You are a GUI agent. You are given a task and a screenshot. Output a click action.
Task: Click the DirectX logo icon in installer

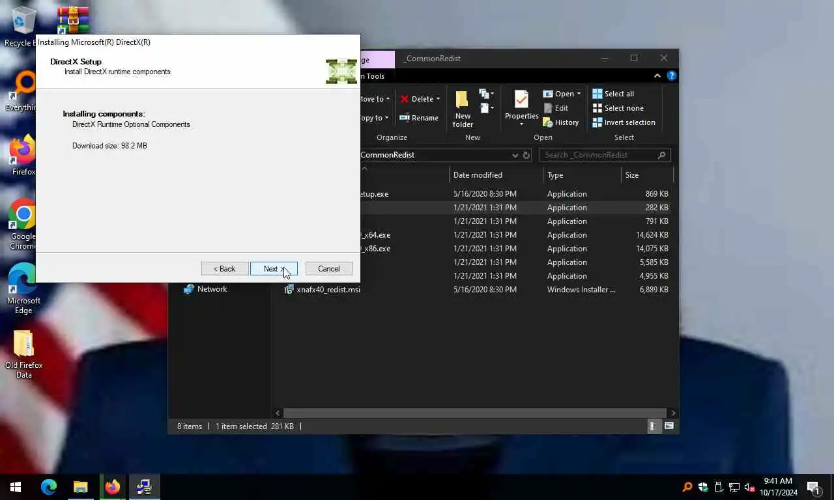[x=341, y=71]
